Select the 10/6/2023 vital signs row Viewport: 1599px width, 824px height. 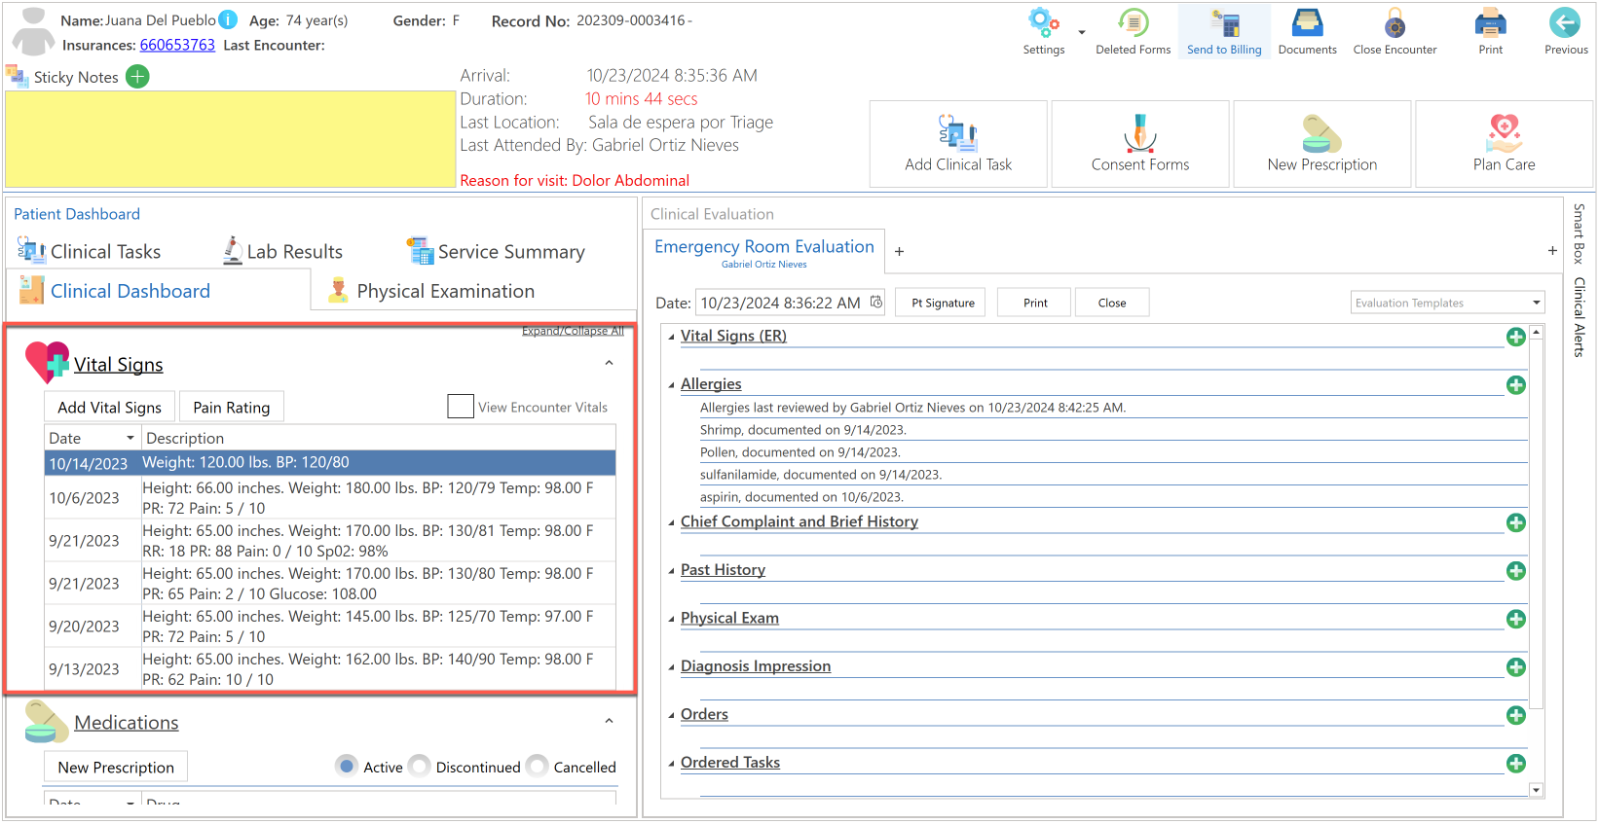tap(330, 498)
